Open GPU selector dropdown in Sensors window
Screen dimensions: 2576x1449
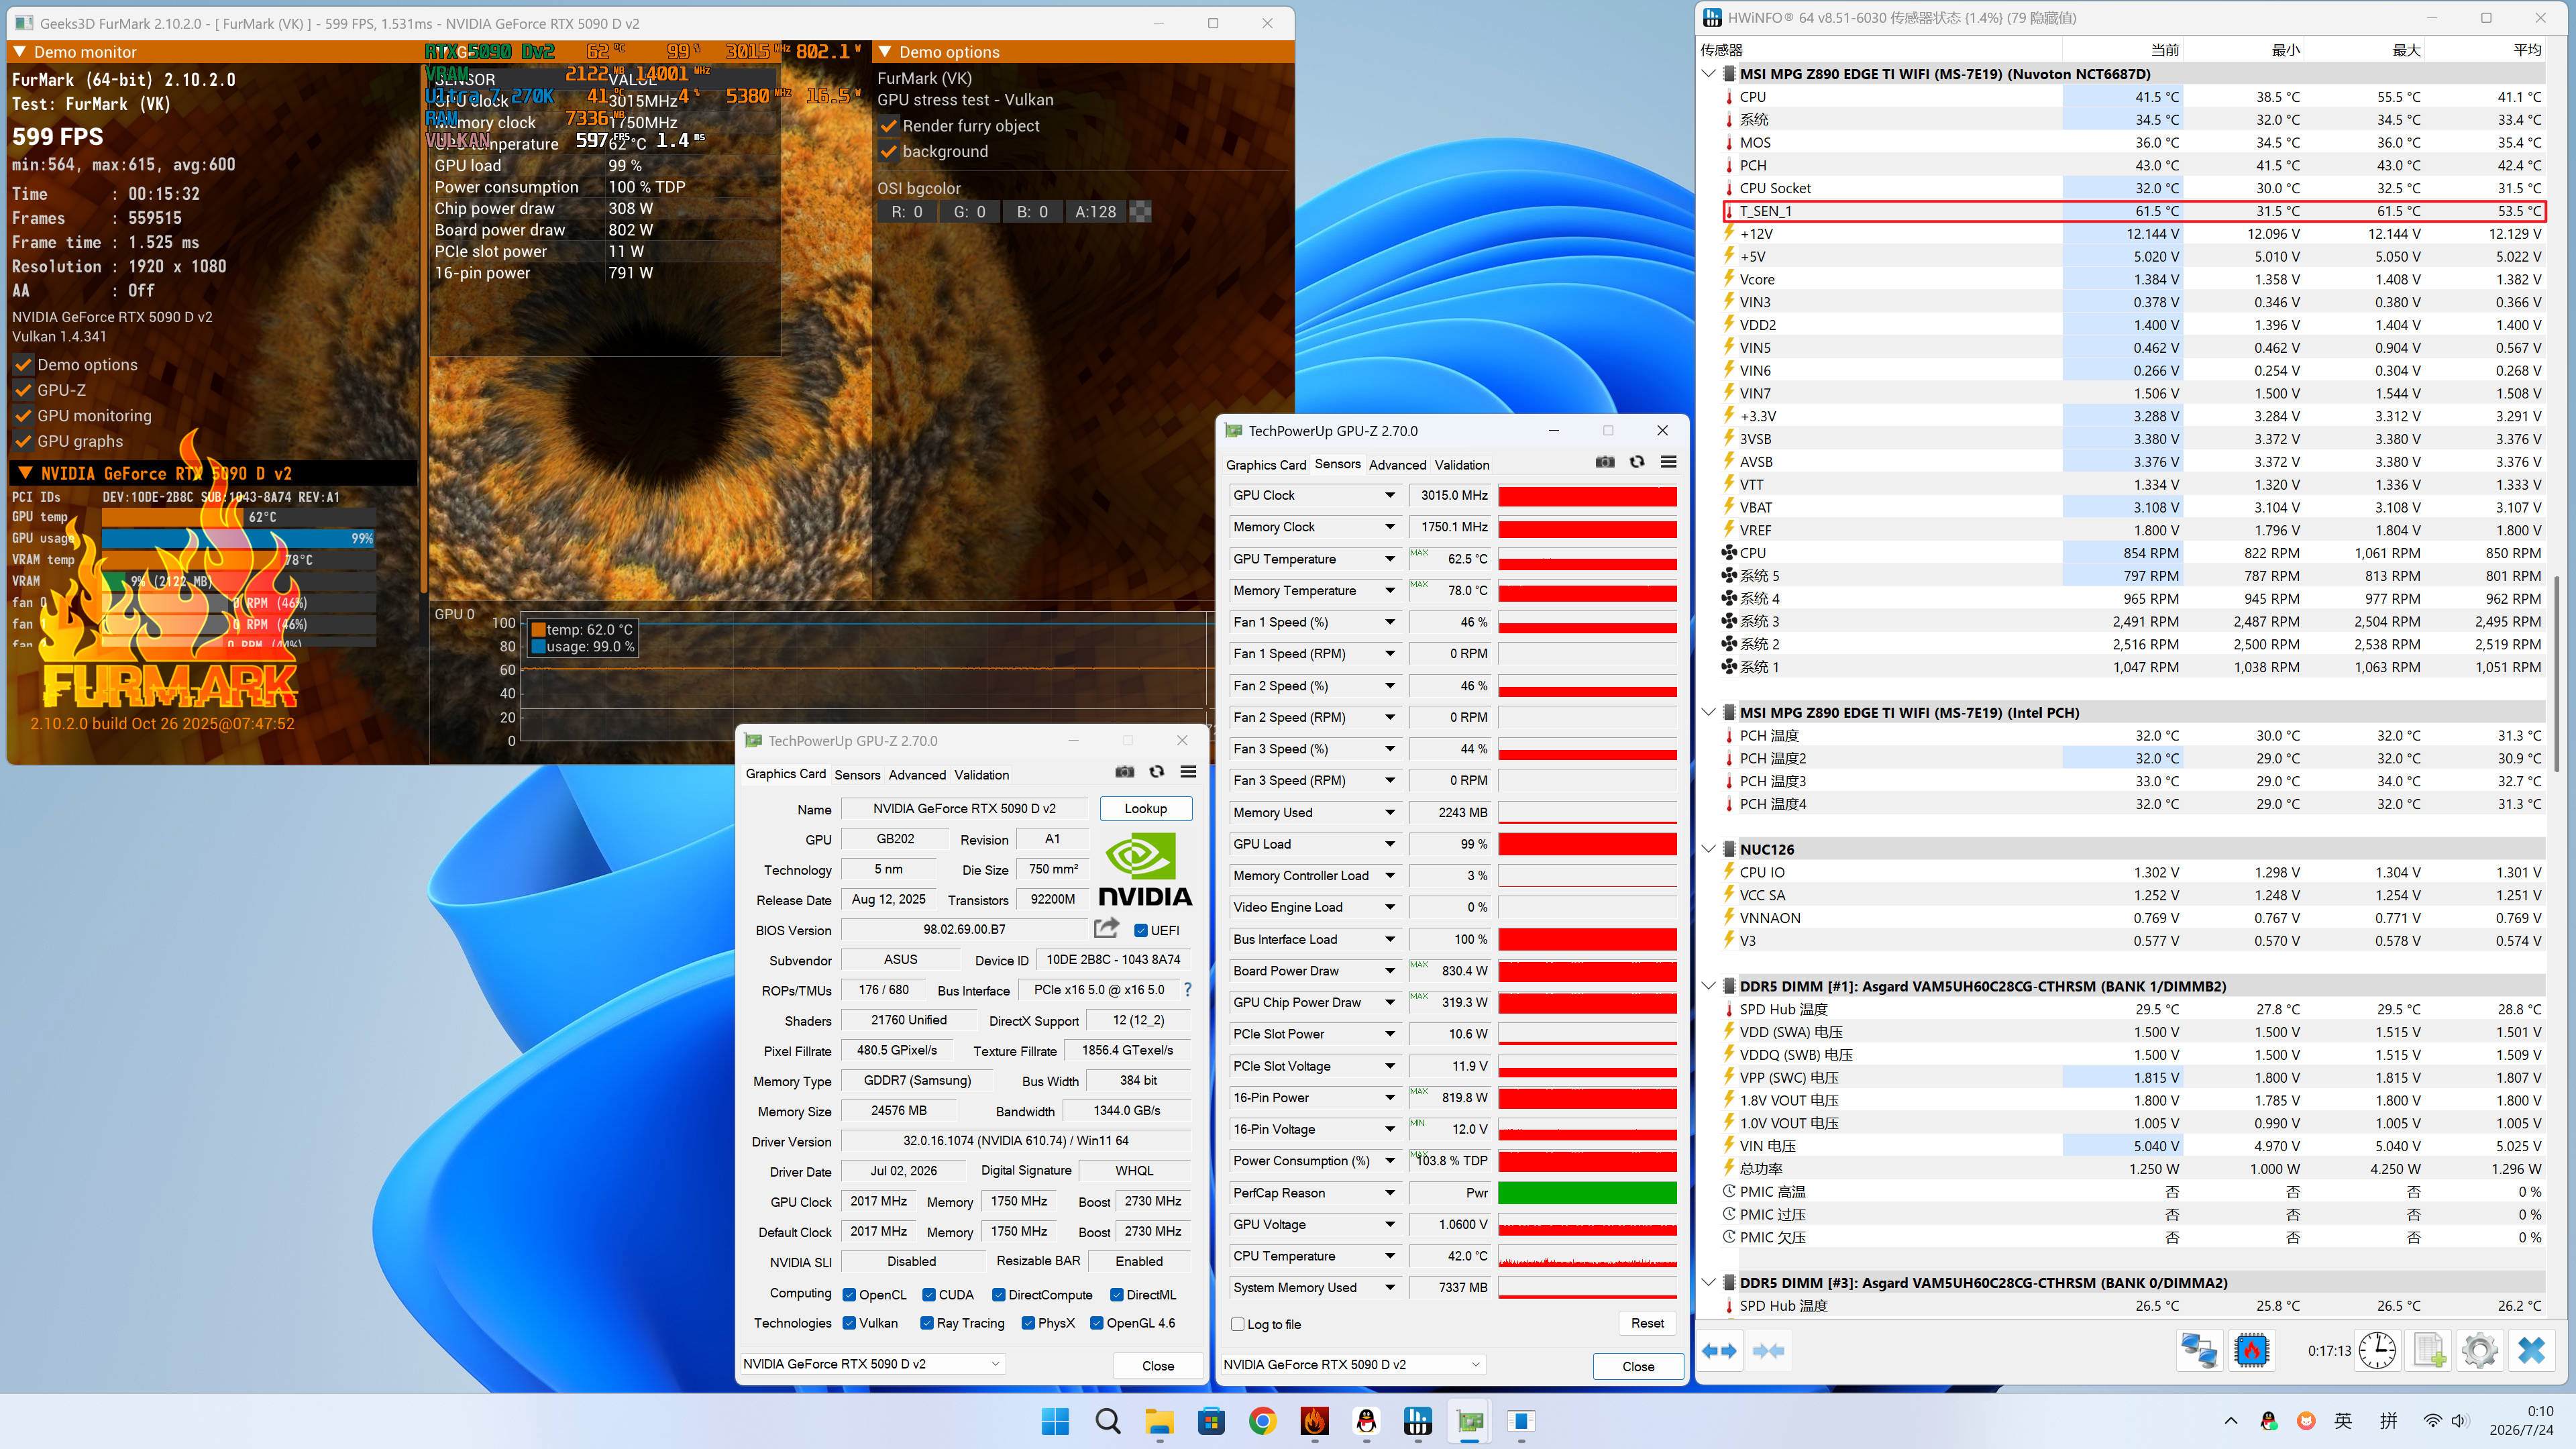tap(1352, 1364)
